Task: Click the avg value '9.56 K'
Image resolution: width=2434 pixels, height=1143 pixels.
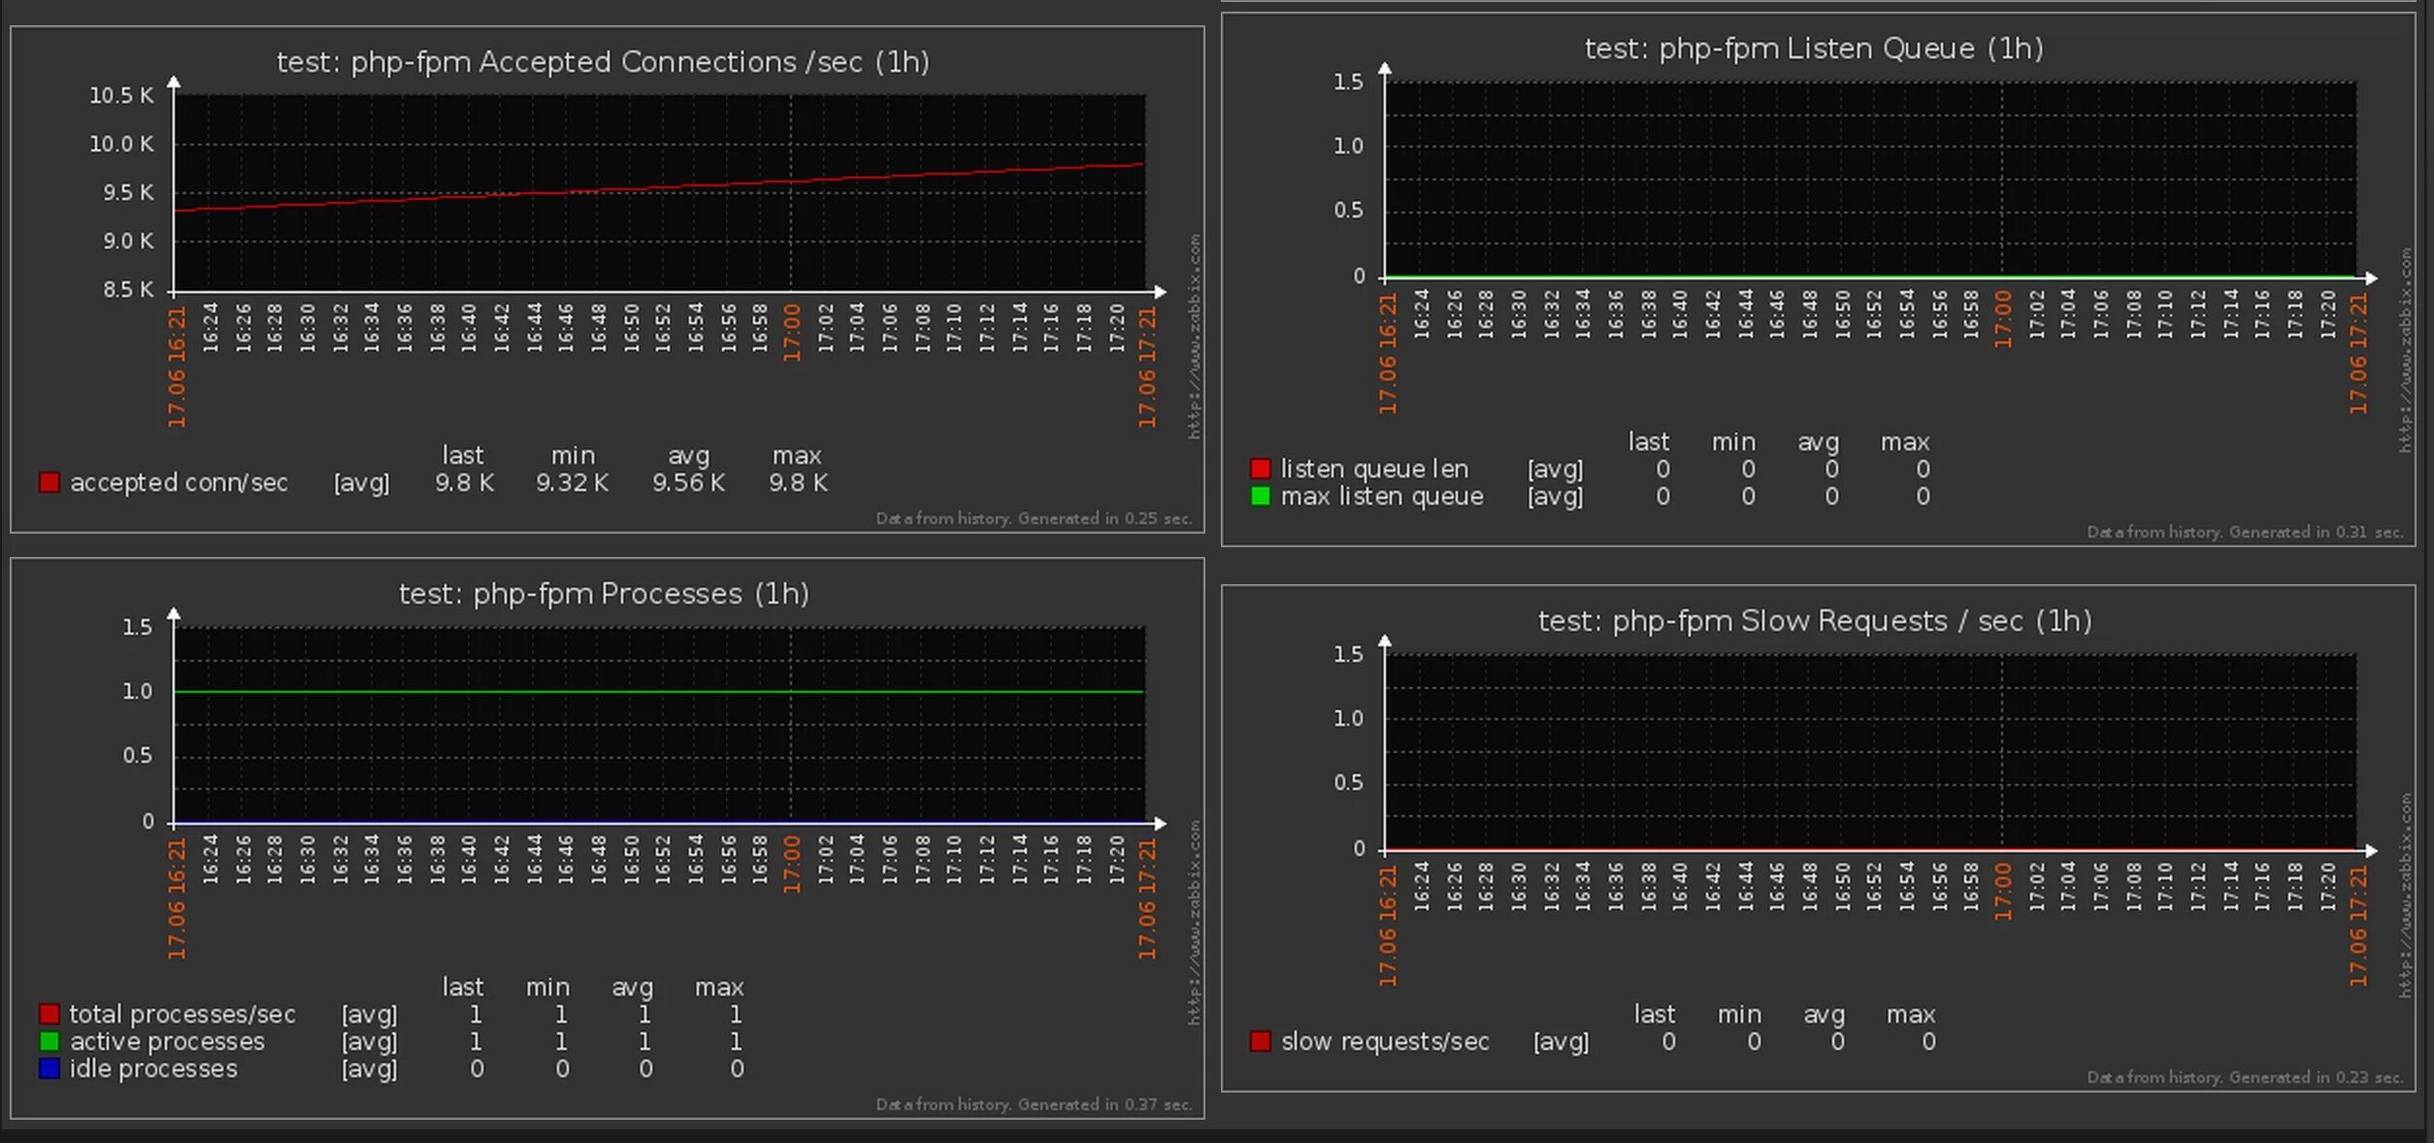Action: pos(688,482)
